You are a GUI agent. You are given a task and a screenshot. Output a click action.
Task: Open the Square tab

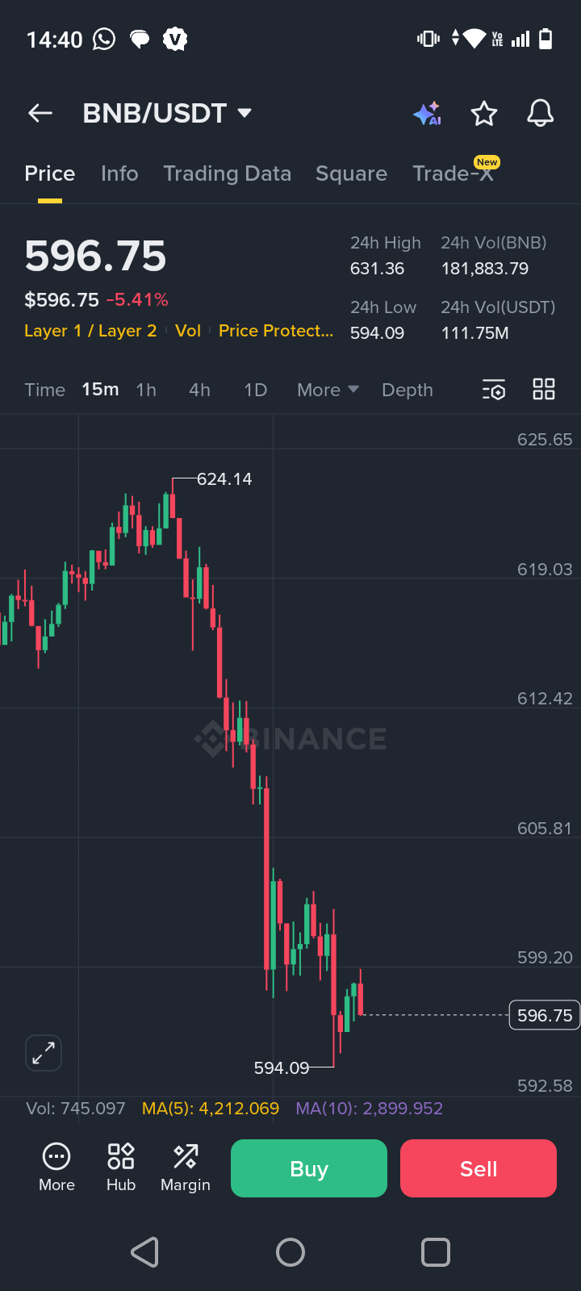[x=351, y=174]
